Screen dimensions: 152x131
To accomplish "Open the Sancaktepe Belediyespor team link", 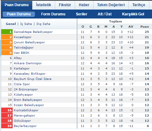I will [33, 32].
